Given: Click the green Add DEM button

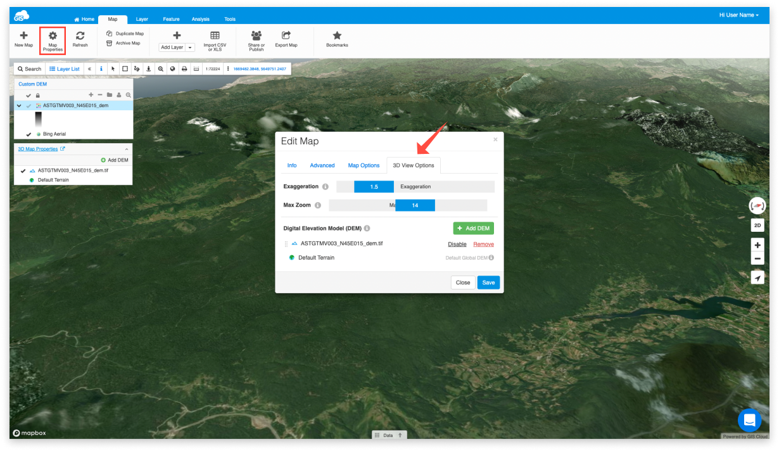Looking at the screenshot, I should (473, 228).
